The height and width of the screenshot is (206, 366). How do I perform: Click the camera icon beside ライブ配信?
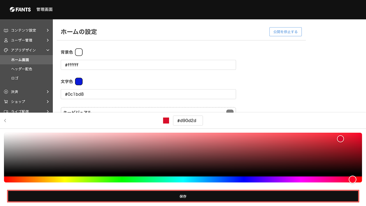click(x=6, y=111)
